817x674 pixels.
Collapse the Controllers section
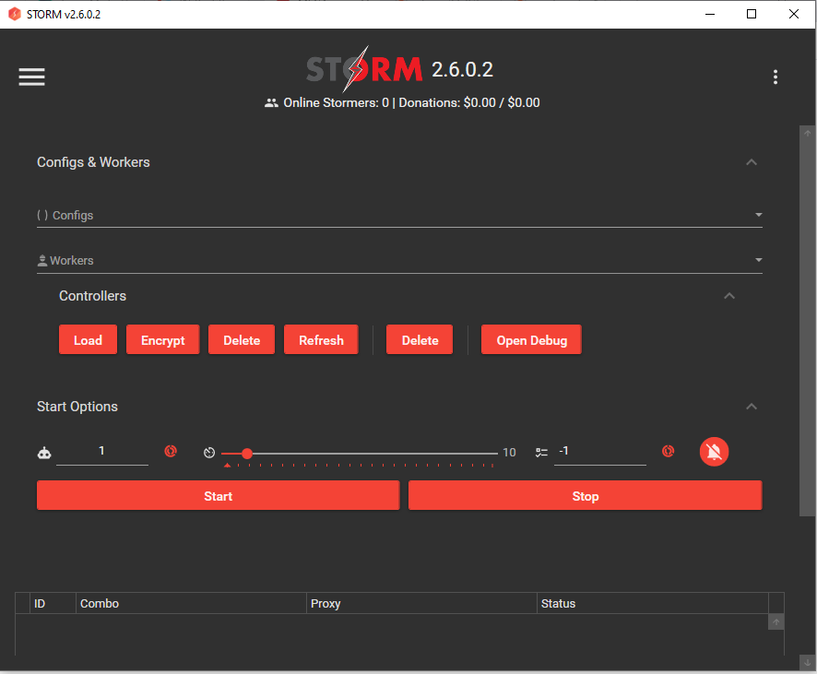pos(729,296)
